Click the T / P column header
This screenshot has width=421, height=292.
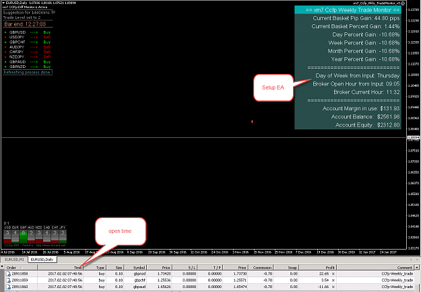point(210,268)
